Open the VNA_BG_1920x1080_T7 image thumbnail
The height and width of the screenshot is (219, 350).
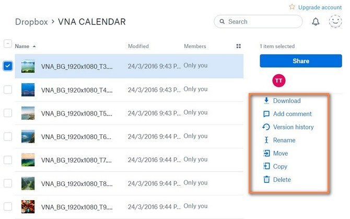click(x=28, y=159)
